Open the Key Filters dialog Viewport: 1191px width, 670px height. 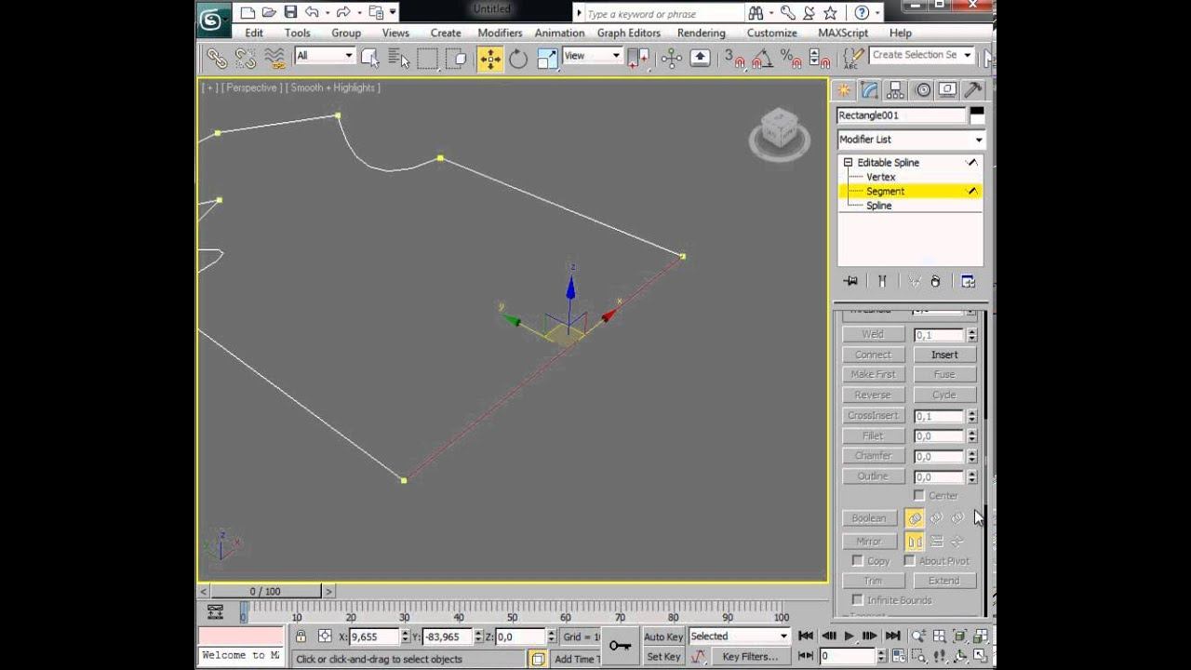pyautogui.click(x=750, y=657)
